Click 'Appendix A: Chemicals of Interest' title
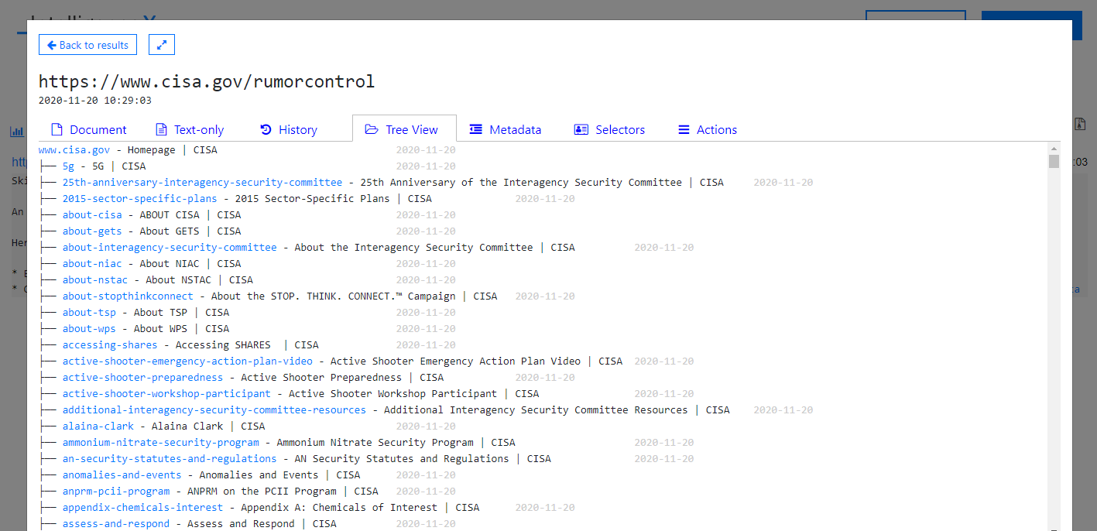Image resolution: width=1097 pixels, height=531 pixels. [339, 508]
